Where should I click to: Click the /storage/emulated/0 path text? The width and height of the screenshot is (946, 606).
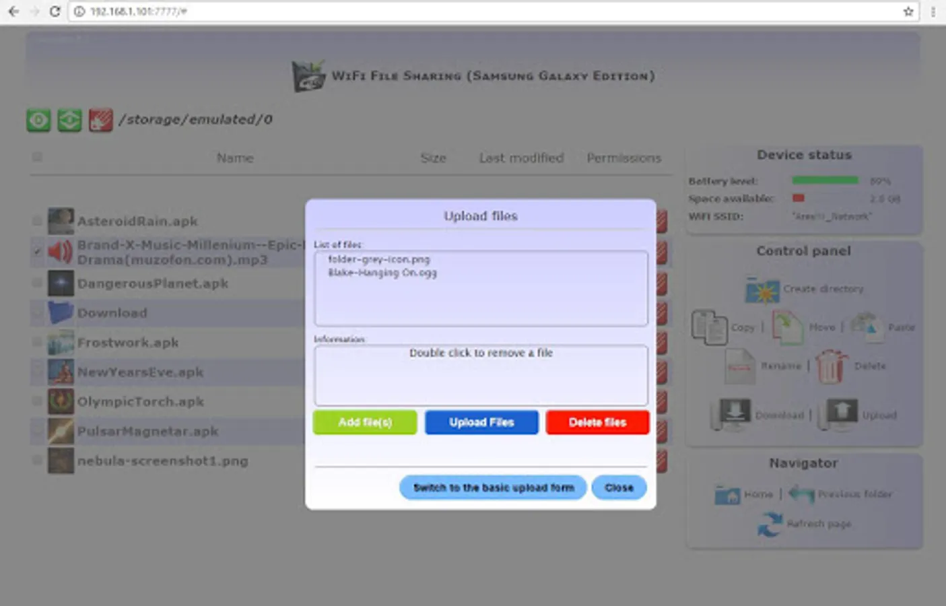click(195, 119)
